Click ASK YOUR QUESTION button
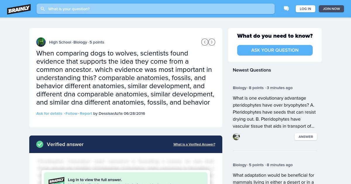 click(x=275, y=50)
